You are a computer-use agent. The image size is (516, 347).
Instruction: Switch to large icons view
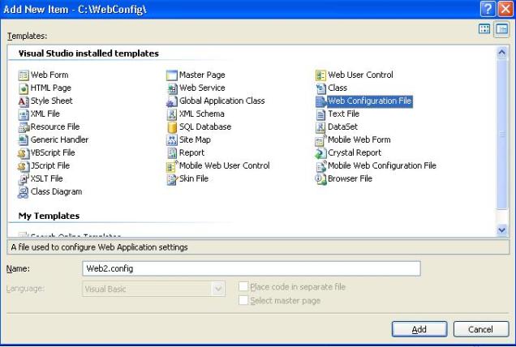[x=485, y=29]
